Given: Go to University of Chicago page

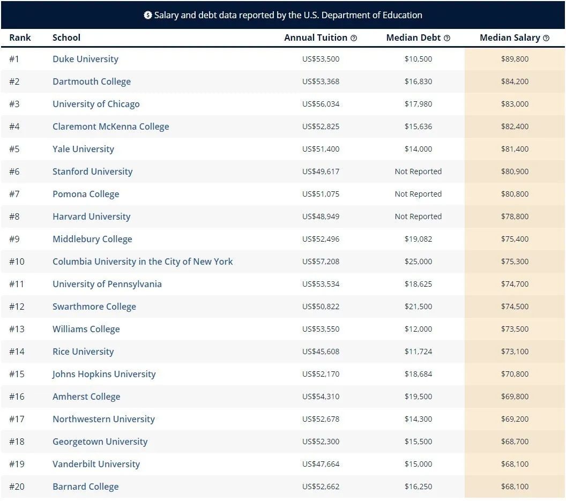Looking at the screenshot, I should click(x=96, y=104).
